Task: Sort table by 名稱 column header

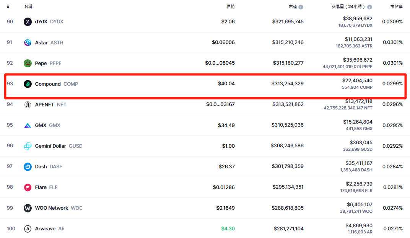Action: (x=28, y=7)
